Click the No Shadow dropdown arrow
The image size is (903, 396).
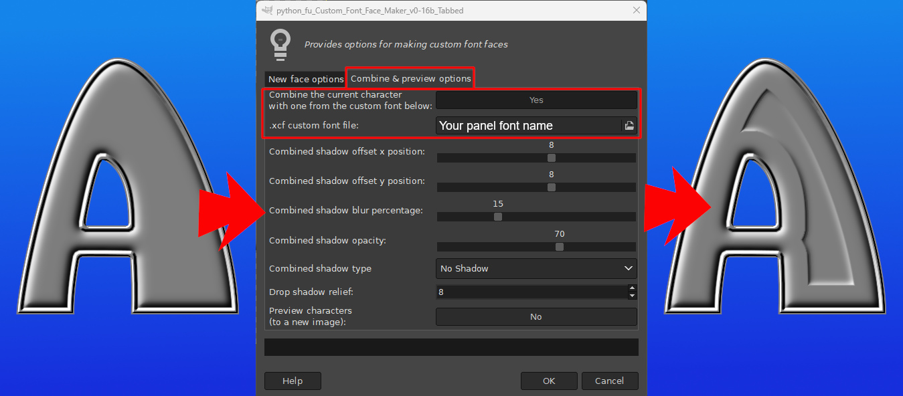[x=629, y=268]
